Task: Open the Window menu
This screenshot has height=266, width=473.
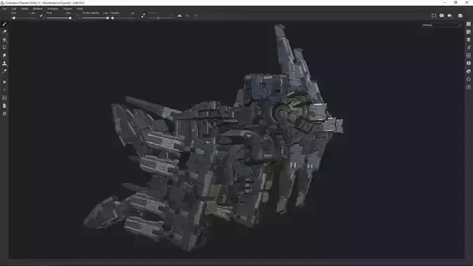Action: tap(38, 9)
